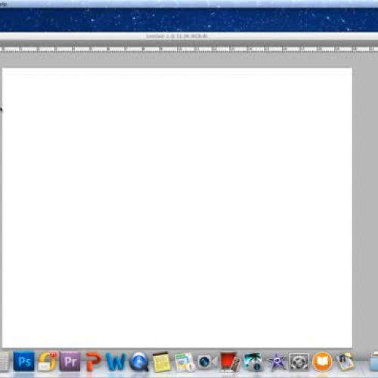Open iPhoto with the palm tree icon

[x=253, y=362]
